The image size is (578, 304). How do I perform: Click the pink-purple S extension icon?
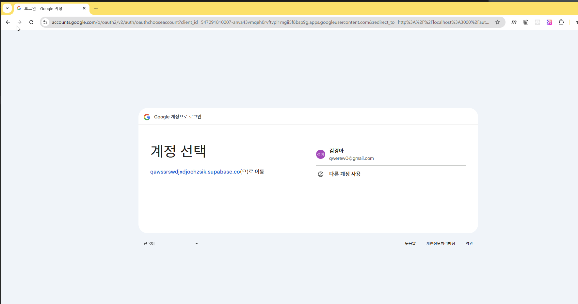point(549,22)
